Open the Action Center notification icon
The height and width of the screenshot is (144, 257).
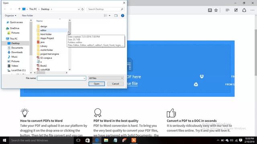pos(241,140)
